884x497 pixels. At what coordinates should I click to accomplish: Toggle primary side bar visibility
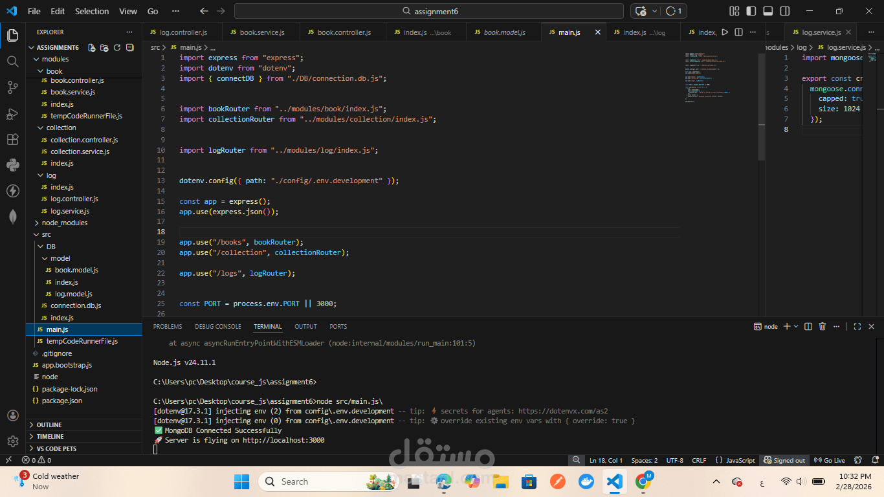(x=751, y=11)
